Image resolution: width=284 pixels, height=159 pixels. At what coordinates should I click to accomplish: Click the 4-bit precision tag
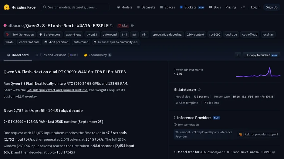click(56, 42)
